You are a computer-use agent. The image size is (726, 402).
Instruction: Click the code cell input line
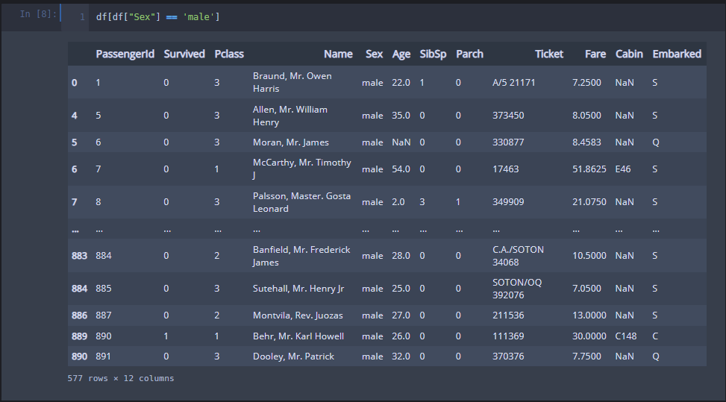(406, 17)
